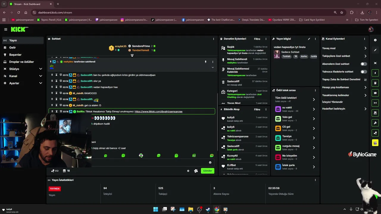381x214 pixels.
Task: Open Yayın bilgisi three-dot menu
Action: 315,39
